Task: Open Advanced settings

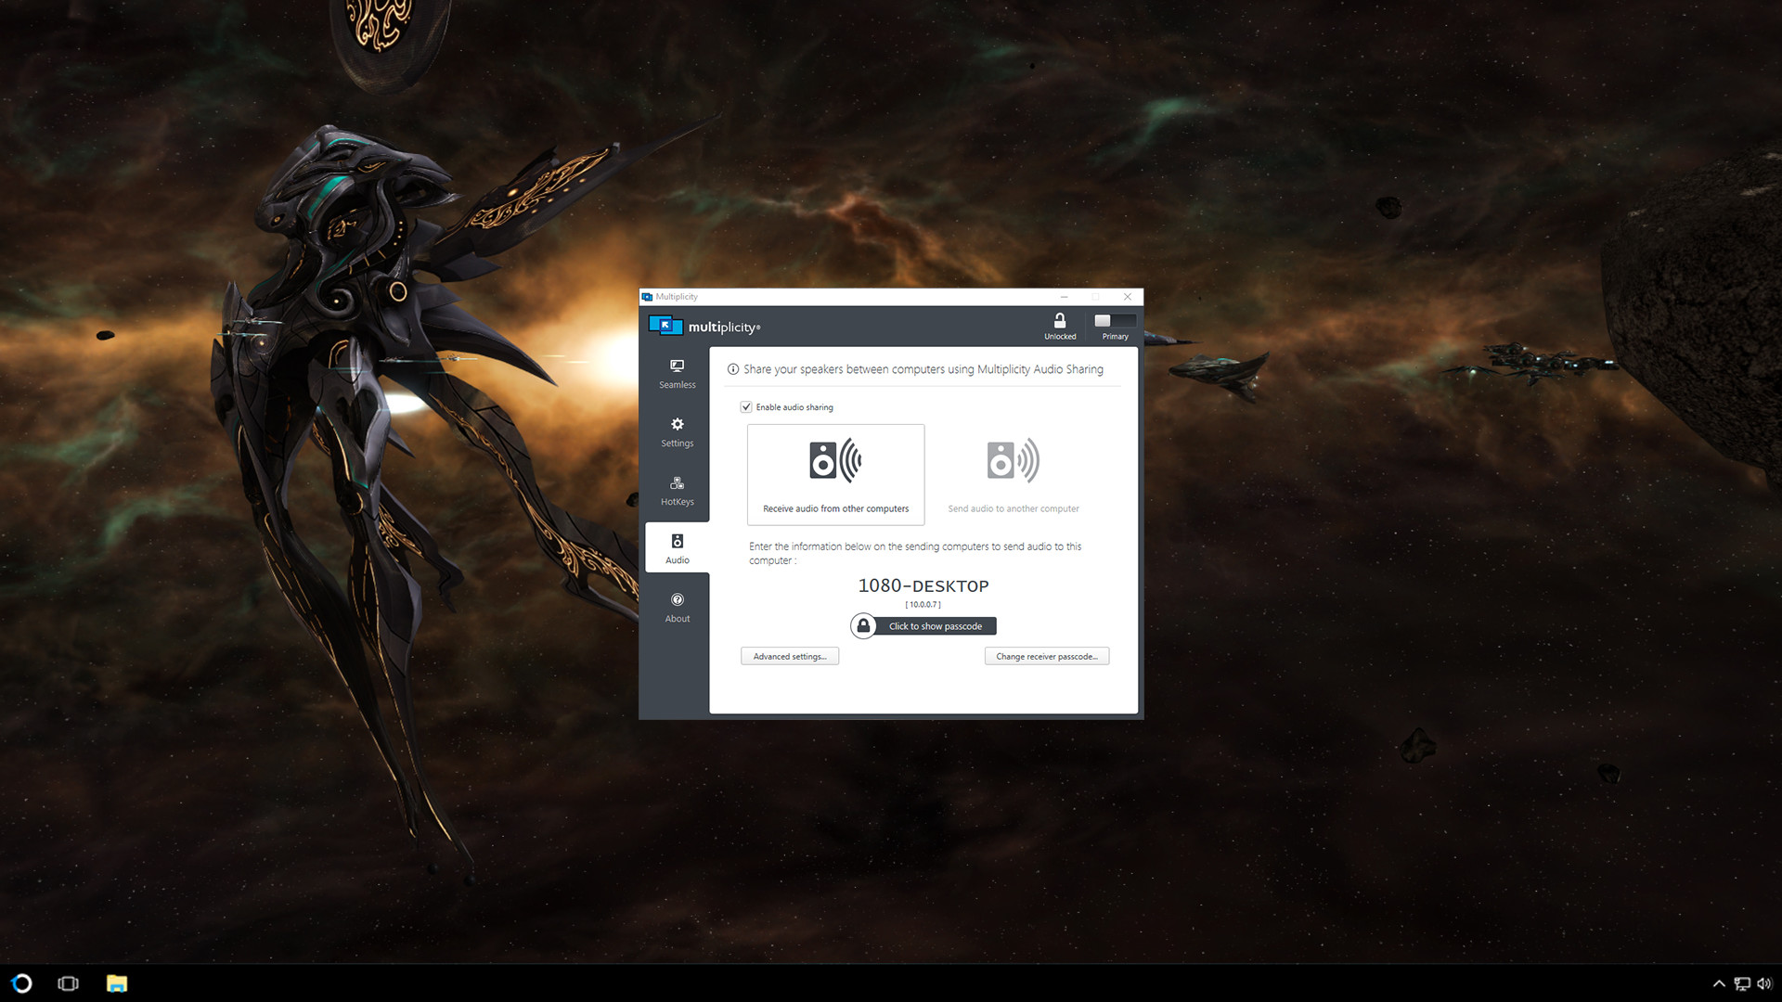Action: tap(789, 656)
